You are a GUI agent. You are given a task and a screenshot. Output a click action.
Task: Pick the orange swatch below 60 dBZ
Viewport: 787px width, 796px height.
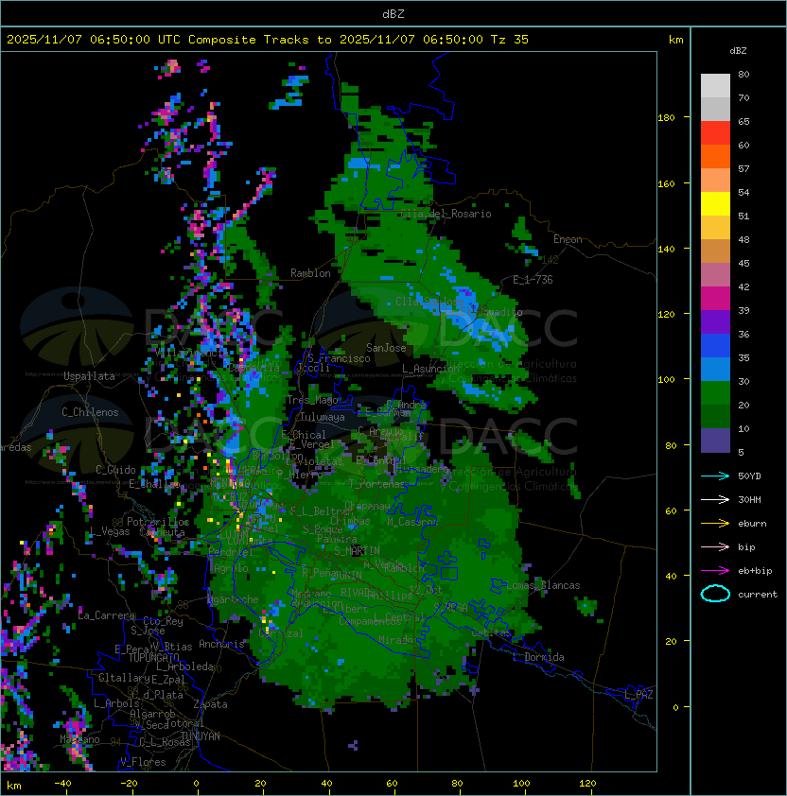coord(715,157)
